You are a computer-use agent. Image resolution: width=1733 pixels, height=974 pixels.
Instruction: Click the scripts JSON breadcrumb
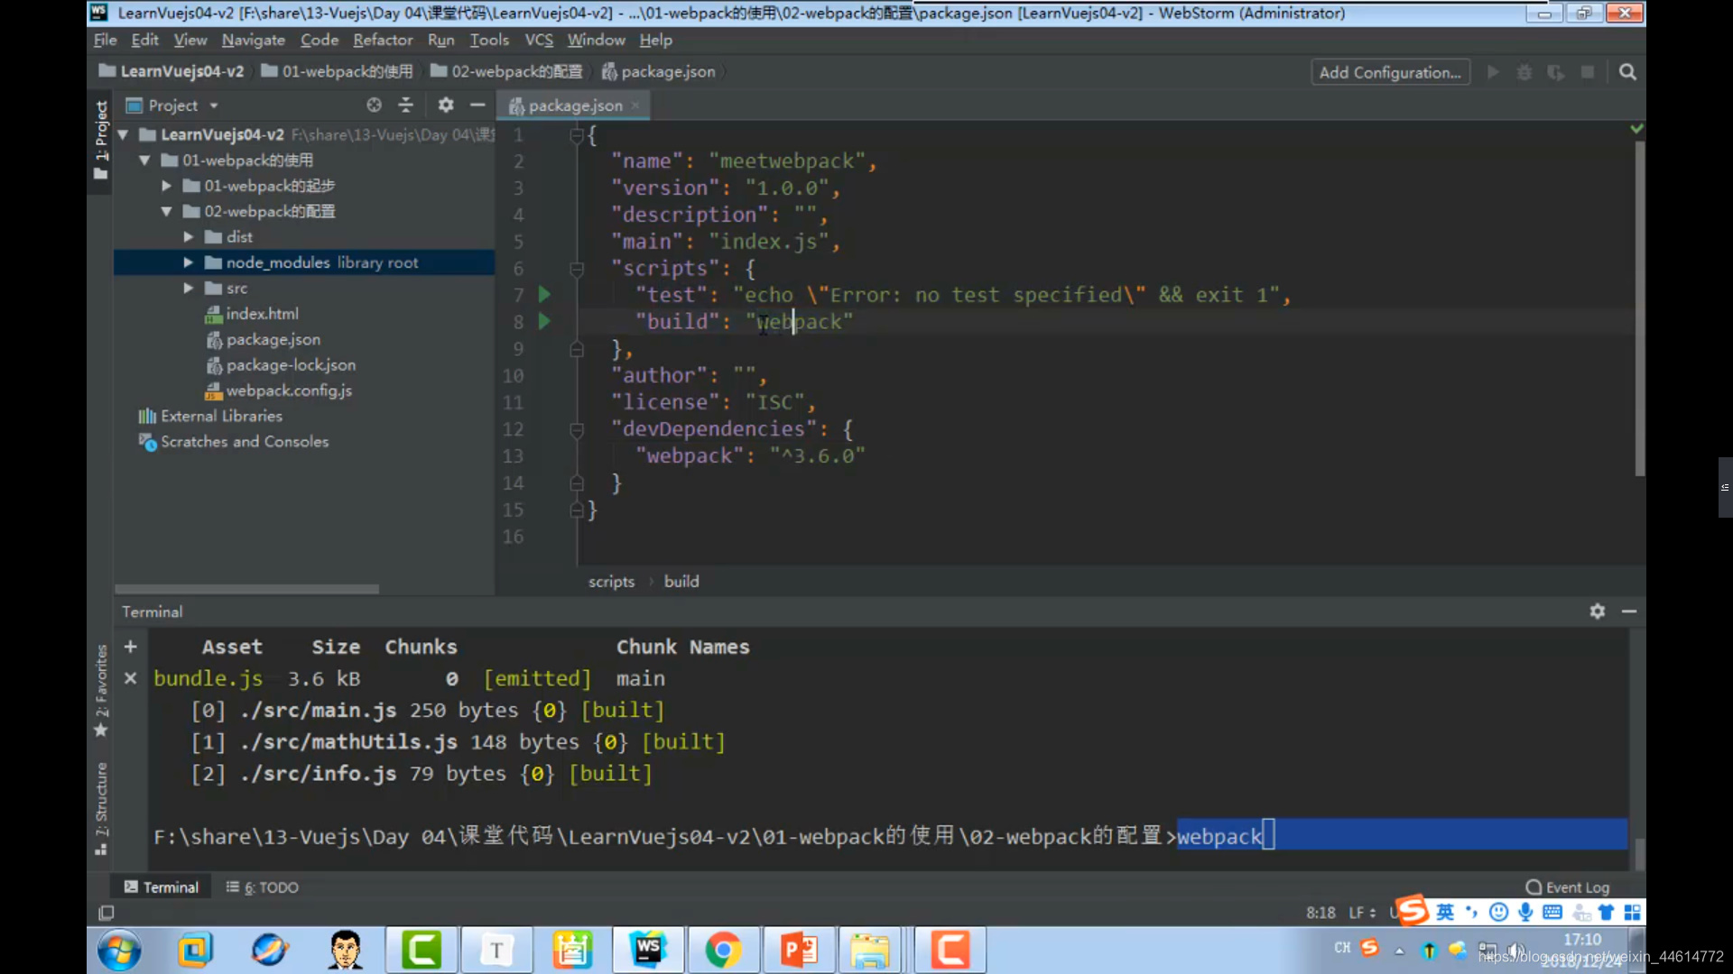(x=611, y=582)
